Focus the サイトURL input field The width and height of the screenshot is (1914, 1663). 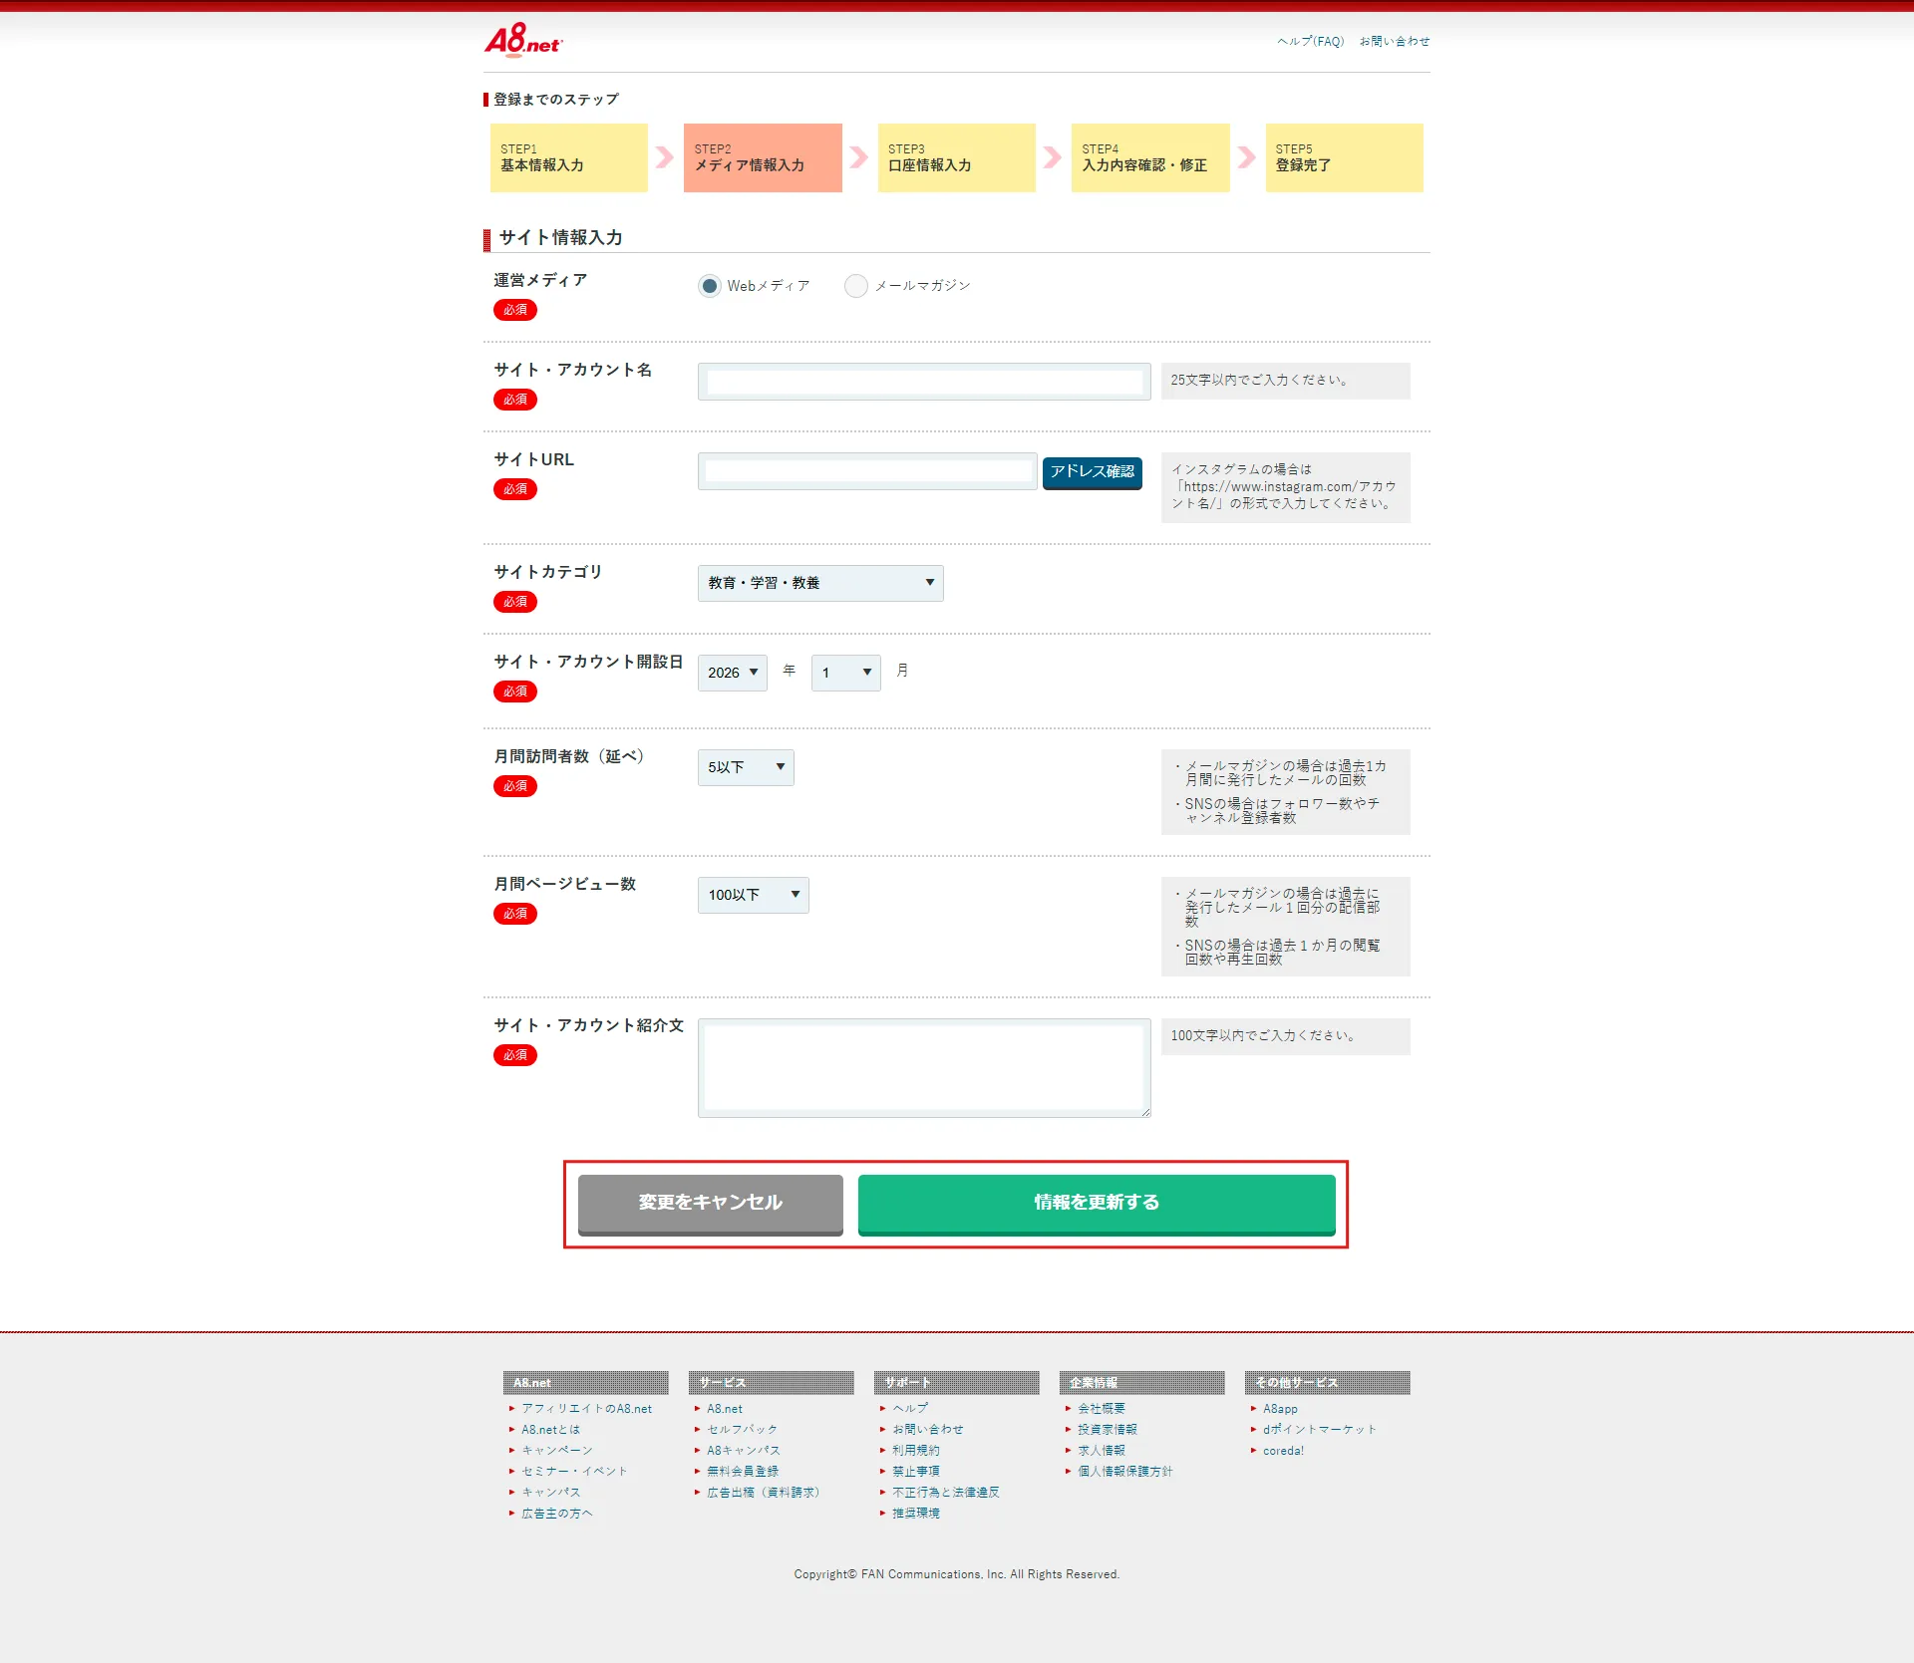coord(867,471)
